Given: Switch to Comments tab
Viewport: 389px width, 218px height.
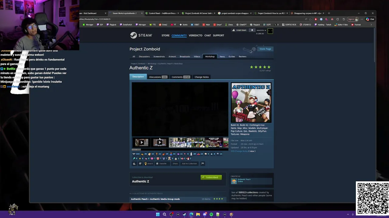Looking at the screenshot, I should [x=181, y=77].
